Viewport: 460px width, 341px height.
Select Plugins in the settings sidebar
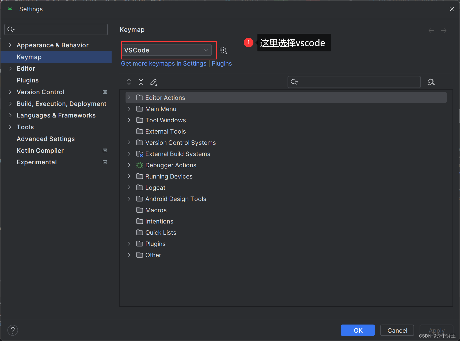(56, 80)
